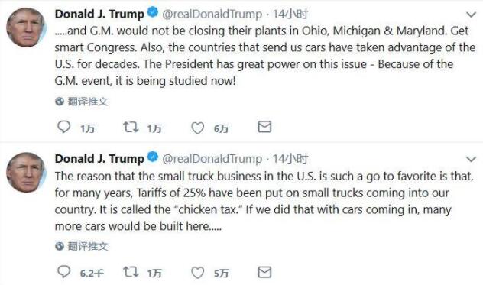Send the G.M. plants tweet via message

point(264,127)
